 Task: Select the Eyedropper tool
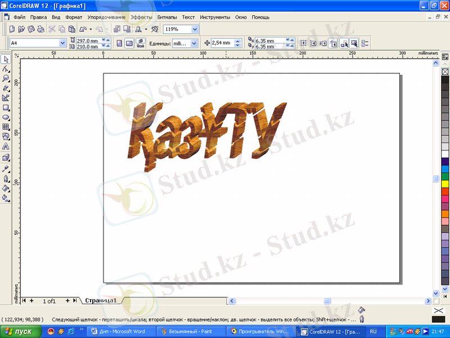coord(6,168)
